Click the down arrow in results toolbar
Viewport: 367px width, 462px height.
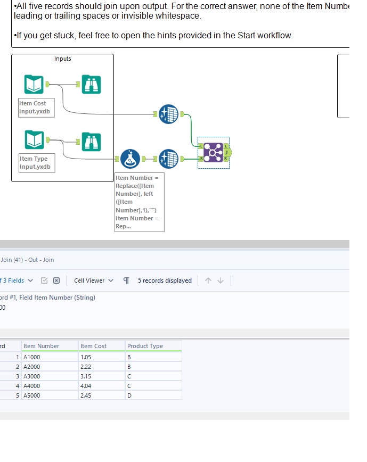pos(219,280)
